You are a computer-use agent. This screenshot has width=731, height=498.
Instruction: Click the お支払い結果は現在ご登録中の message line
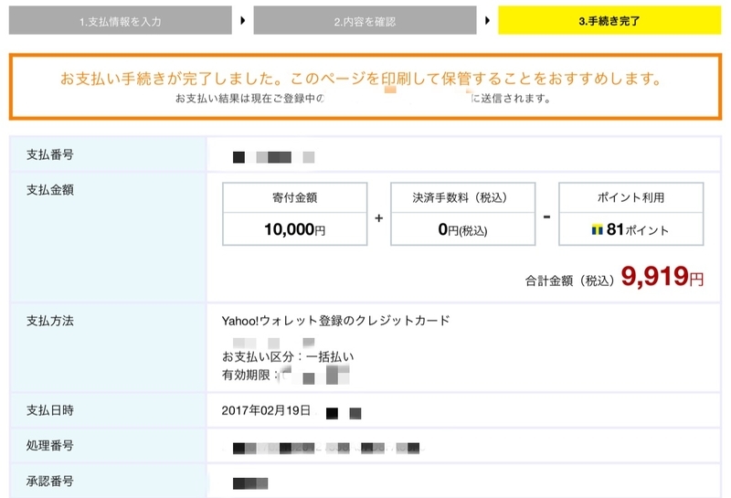[363, 99]
